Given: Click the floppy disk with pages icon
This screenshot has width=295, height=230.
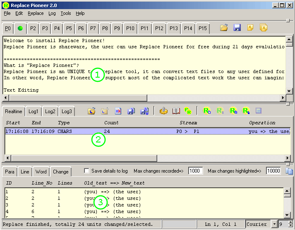Looking at the screenshot, I should [131, 111].
